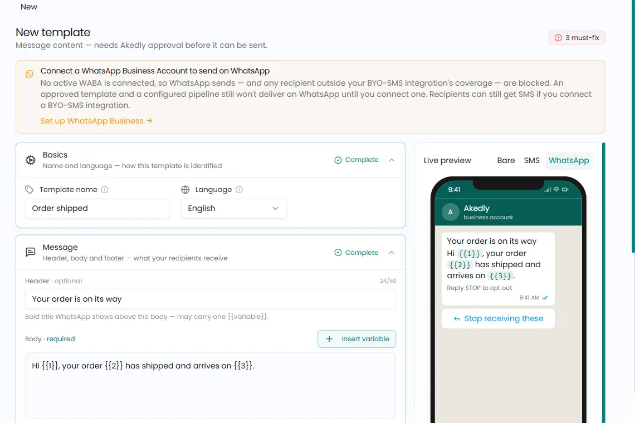
Task: Show info tooltip for Template name
Action: tap(105, 189)
